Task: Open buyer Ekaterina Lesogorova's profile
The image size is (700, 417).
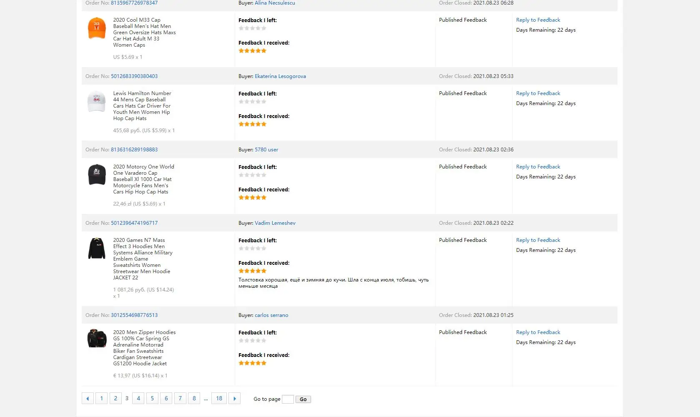Action: (x=280, y=76)
